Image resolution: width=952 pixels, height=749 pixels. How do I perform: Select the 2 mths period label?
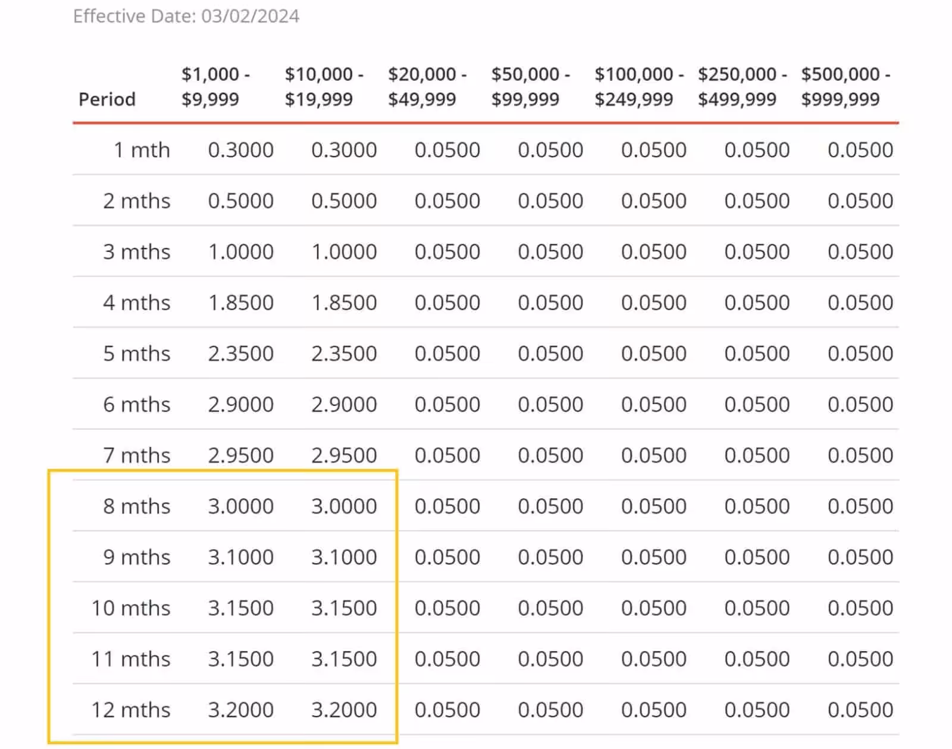click(x=137, y=201)
